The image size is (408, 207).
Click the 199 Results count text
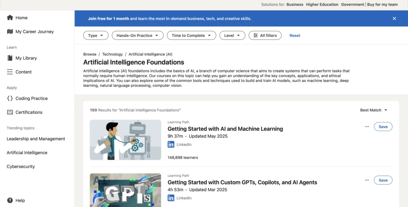click(x=135, y=110)
